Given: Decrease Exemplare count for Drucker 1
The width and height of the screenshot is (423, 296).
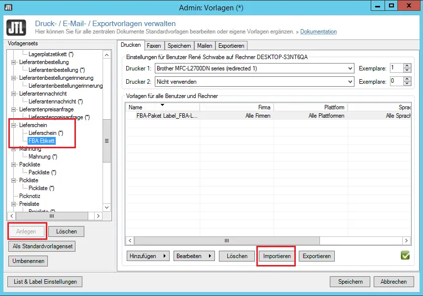Looking at the screenshot, I should 407,70.
